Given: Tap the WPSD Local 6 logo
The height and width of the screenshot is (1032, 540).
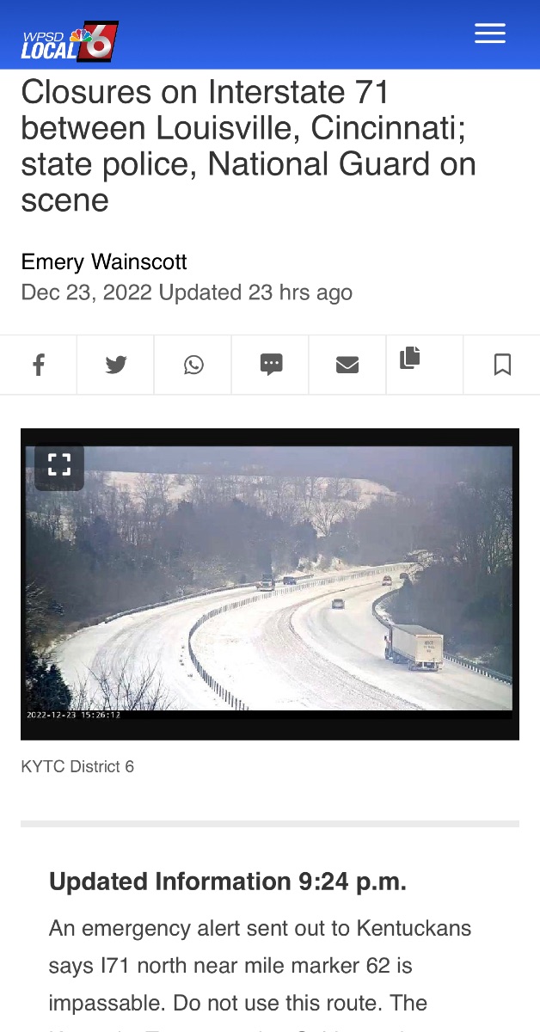Looking at the screenshot, I should coord(70,42).
